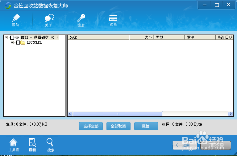Click the horizontal scrollbar right arrow
Image resolution: width=237 pixels, height=156 pixels.
pyautogui.click(x=231, y=114)
